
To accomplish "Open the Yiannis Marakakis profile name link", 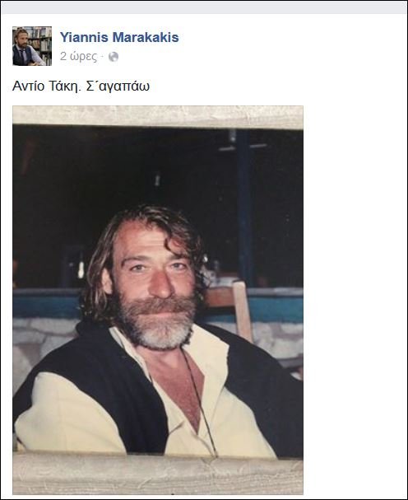I will coord(119,37).
